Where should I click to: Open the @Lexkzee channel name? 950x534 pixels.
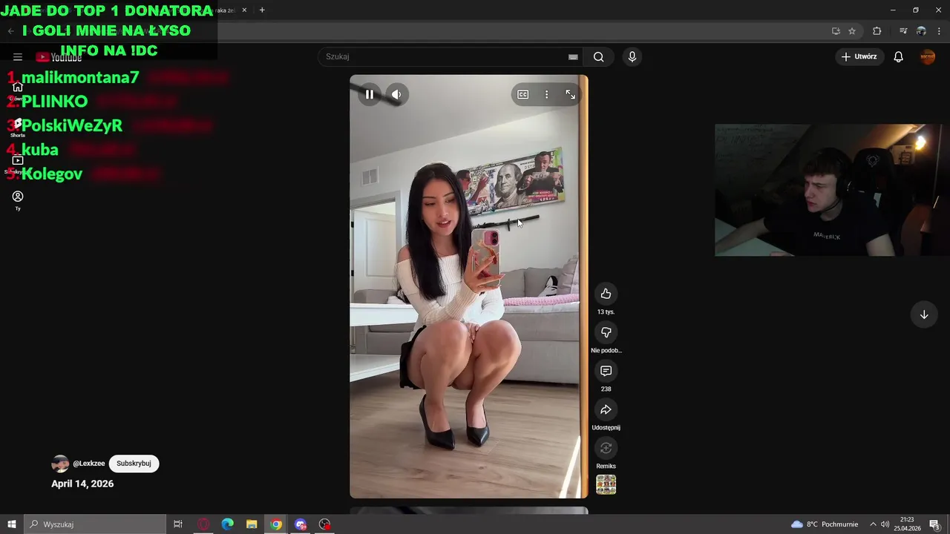89,464
